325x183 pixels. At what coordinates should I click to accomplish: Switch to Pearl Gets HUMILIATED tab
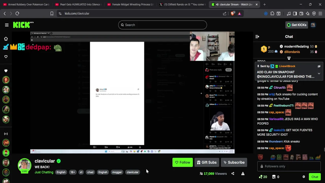pyautogui.click(x=78, y=4)
